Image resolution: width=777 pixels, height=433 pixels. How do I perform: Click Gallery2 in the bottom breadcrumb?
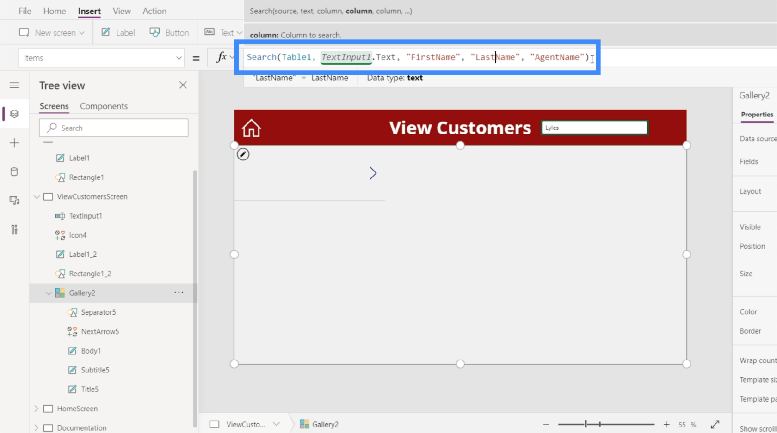pyautogui.click(x=319, y=424)
